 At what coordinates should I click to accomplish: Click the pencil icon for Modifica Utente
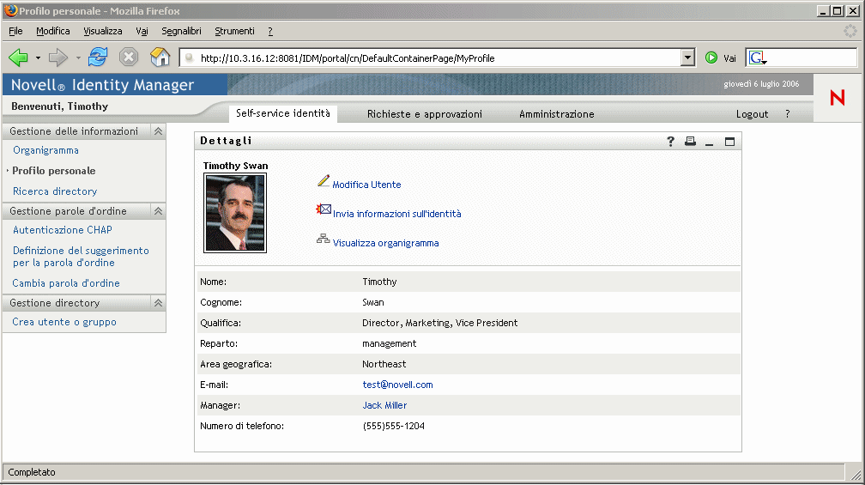click(x=324, y=181)
